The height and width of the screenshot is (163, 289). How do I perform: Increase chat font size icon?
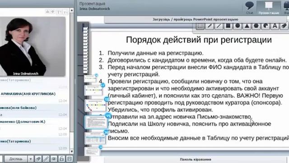coord(59,12)
